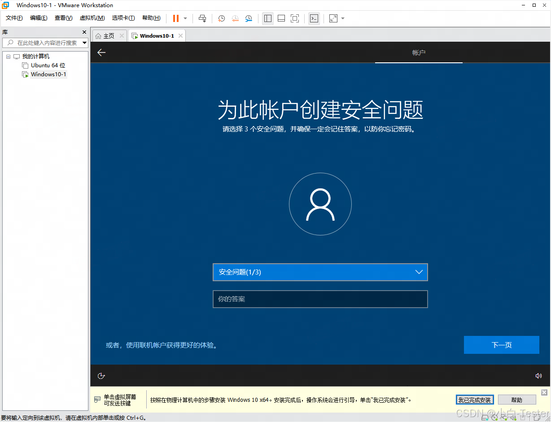The height and width of the screenshot is (422, 551).
Task: Select the Ubuntu 64 位 virtual machine
Action: [48, 65]
